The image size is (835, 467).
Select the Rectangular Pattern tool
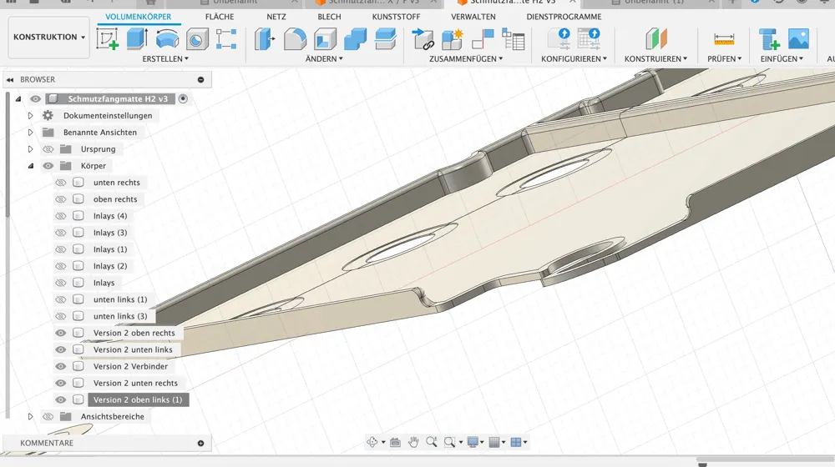(x=226, y=39)
